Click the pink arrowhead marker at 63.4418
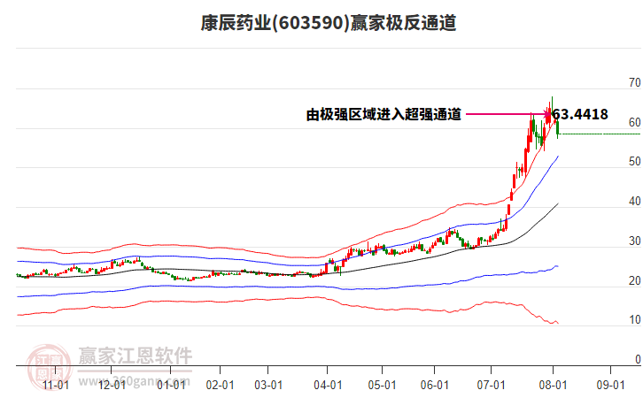 click(548, 114)
